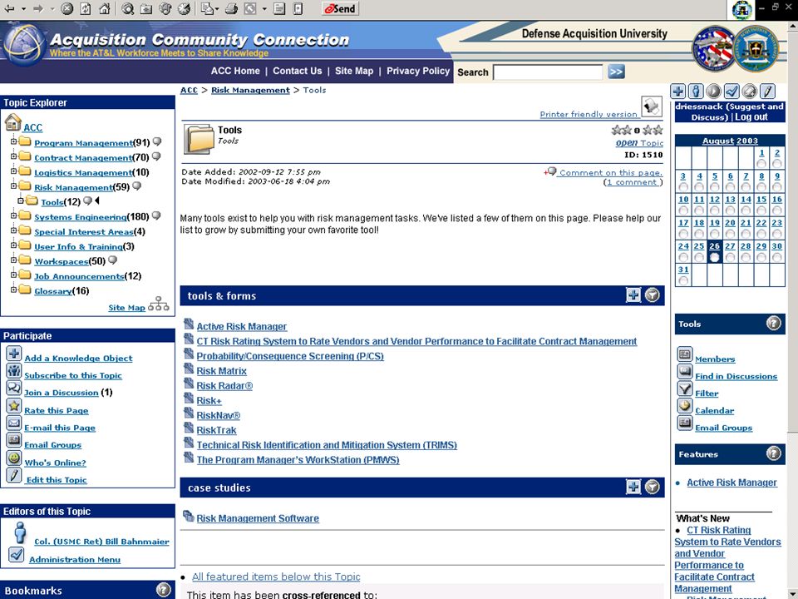Click the Subscribe to this Topic icon

[x=14, y=371]
